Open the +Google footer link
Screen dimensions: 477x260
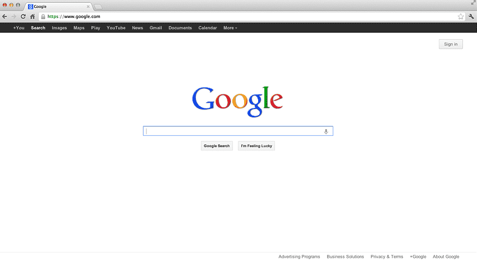[x=418, y=257]
